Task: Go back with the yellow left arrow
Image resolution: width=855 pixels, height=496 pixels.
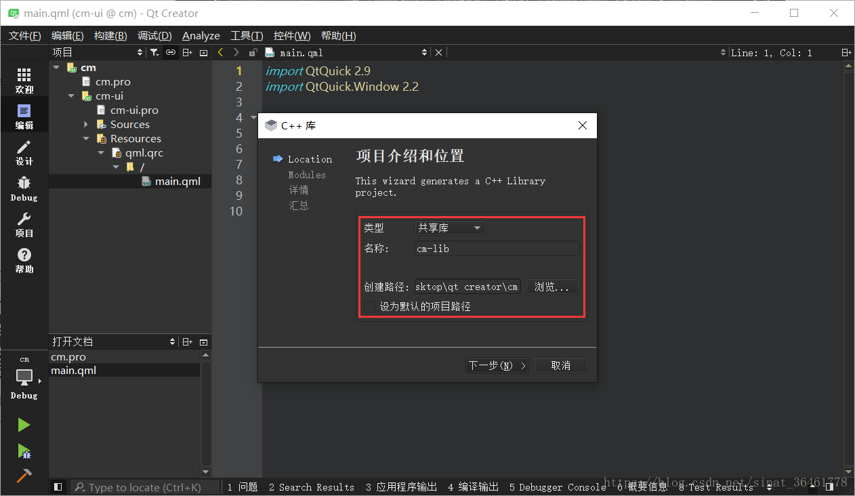Action: pos(220,52)
